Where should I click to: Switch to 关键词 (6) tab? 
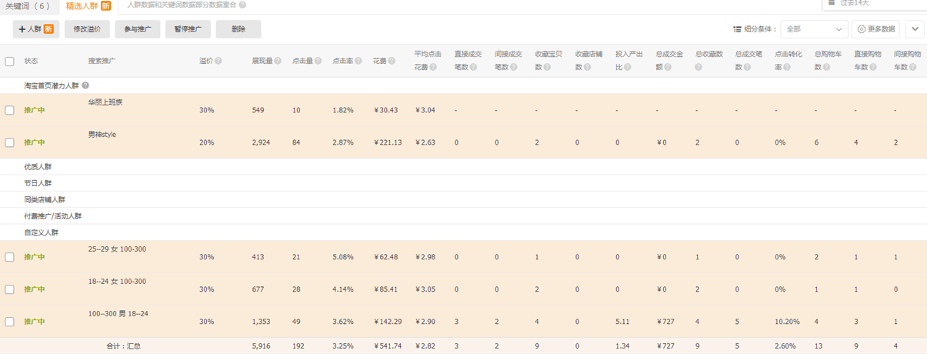[28, 5]
